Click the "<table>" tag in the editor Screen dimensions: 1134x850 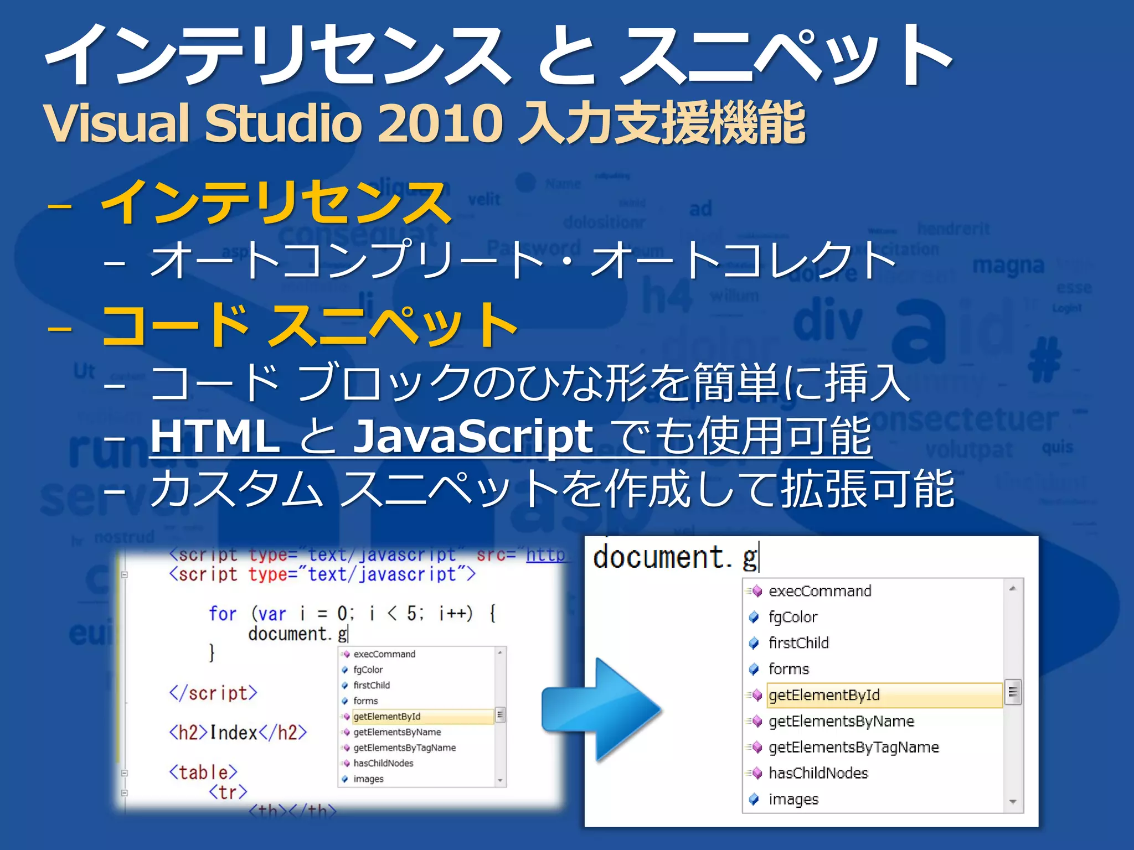[x=203, y=773]
